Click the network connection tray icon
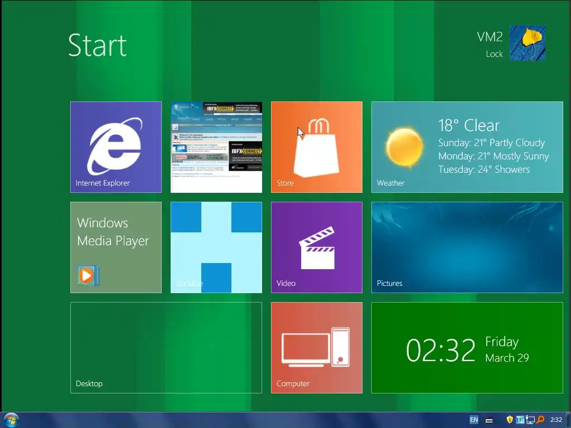The image size is (571, 428). [531, 420]
